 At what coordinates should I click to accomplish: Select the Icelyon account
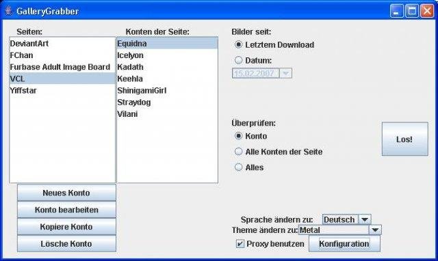tap(167, 55)
